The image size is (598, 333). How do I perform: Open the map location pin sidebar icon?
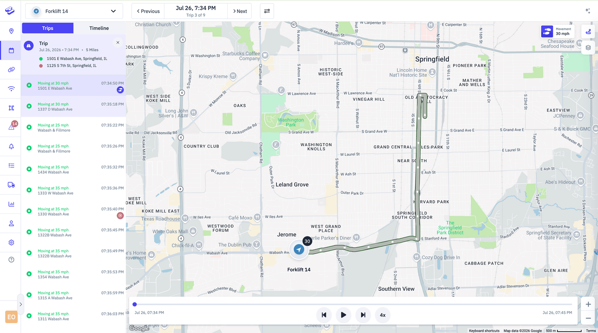tap(11, 31)
